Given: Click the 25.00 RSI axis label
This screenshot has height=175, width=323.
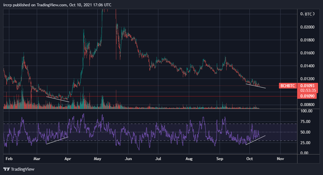Looking at the screenshot, I should click(305, 143).
